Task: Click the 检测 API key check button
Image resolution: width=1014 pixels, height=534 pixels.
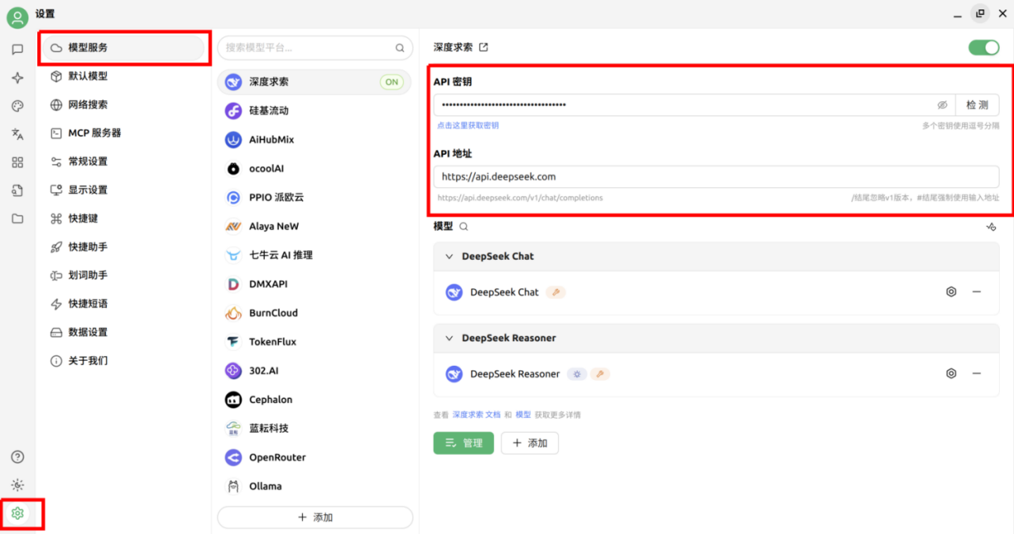Action: (x=977, y=105)
